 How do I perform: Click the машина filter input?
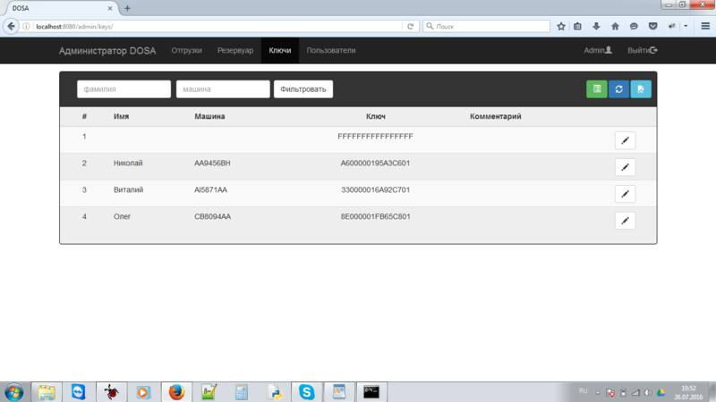click(x=223, y=89)
